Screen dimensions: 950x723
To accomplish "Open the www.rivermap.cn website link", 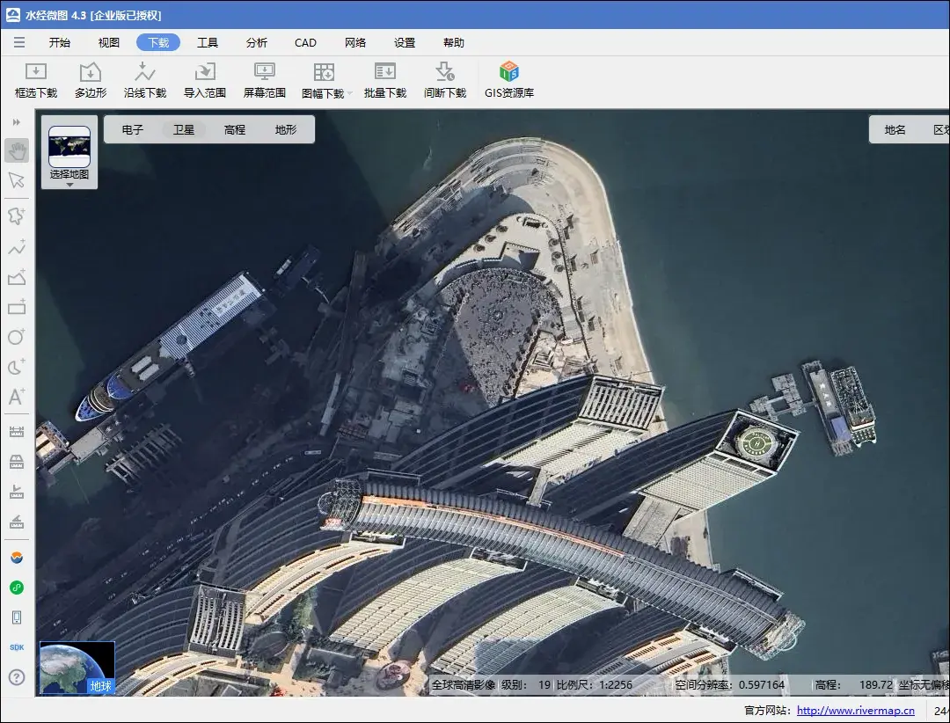I will [x=855, y=711].
